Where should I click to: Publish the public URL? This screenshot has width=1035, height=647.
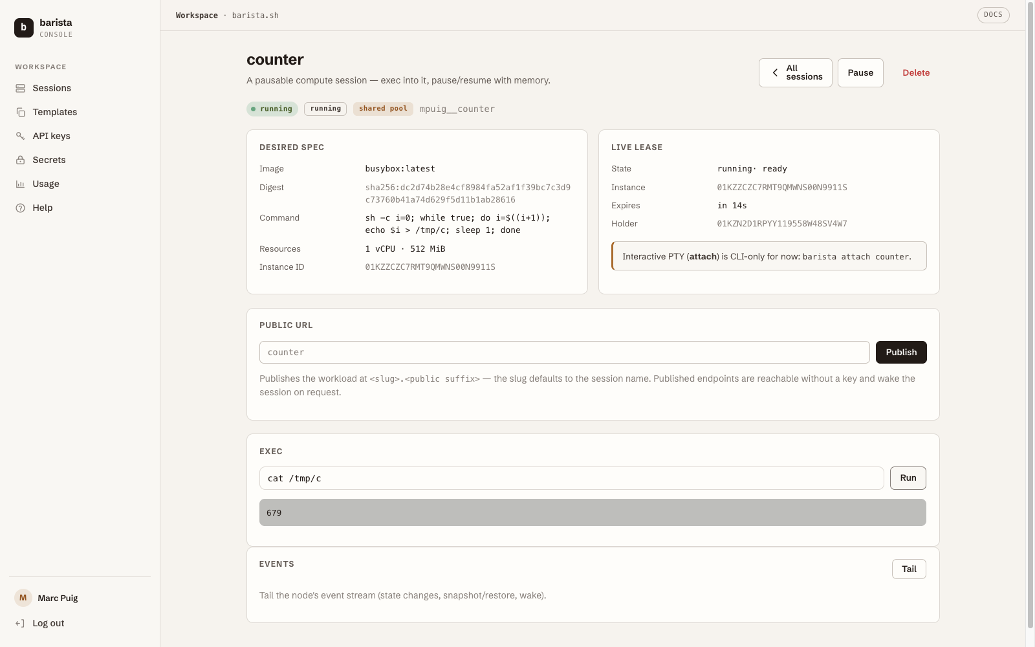point(901,352)
